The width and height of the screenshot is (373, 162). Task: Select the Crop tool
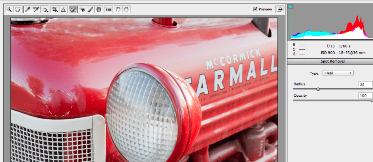click(x=55, y=9)
